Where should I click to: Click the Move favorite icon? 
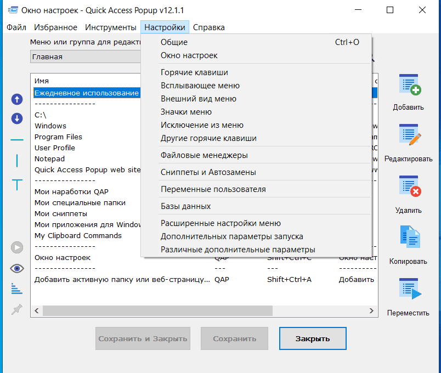[x=408, y=289]
